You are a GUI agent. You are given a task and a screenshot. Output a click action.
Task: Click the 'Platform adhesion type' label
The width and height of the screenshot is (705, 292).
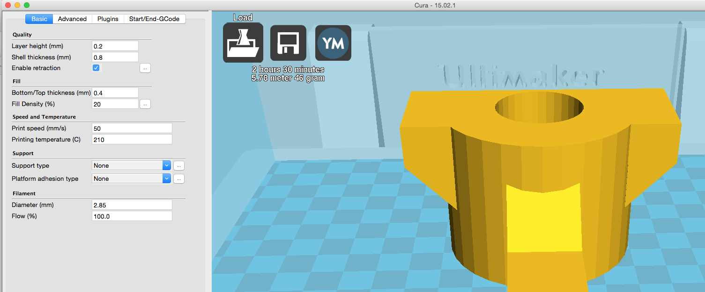pos(45,178)
